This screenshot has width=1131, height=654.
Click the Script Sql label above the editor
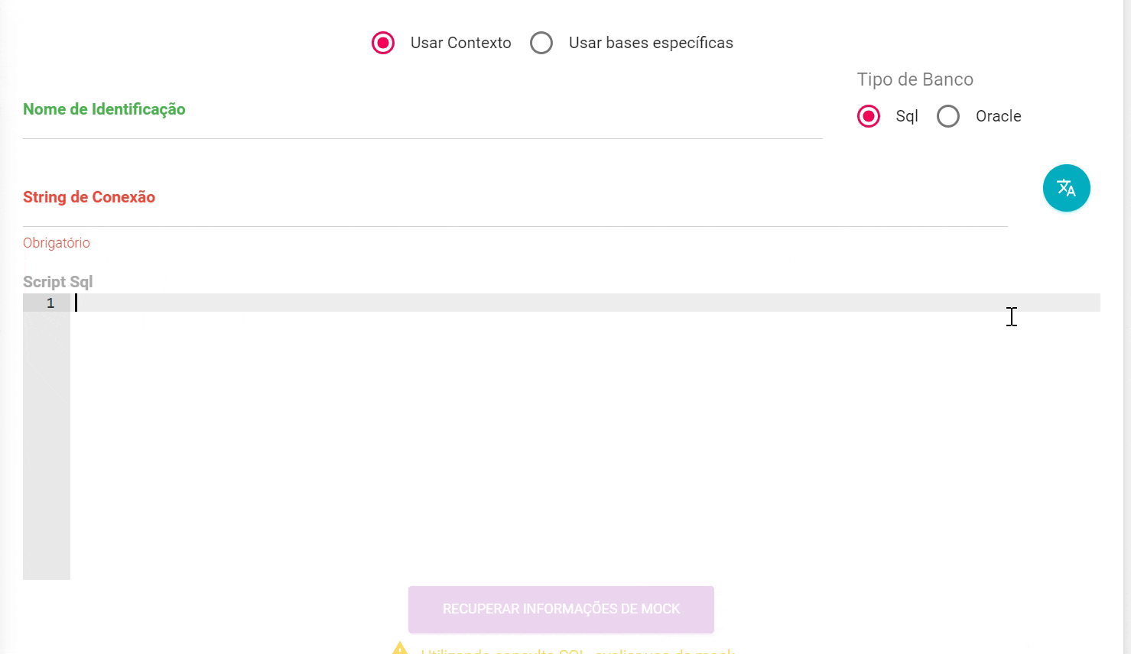[x=58, y=282]
